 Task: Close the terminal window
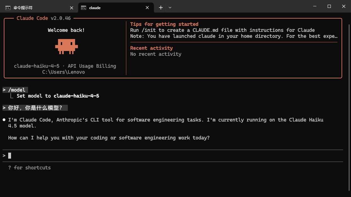344,6
